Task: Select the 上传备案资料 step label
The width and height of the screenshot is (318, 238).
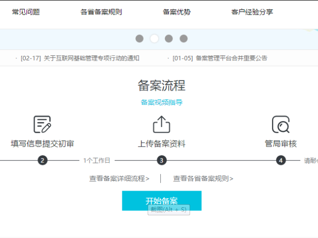Action: 162,144
